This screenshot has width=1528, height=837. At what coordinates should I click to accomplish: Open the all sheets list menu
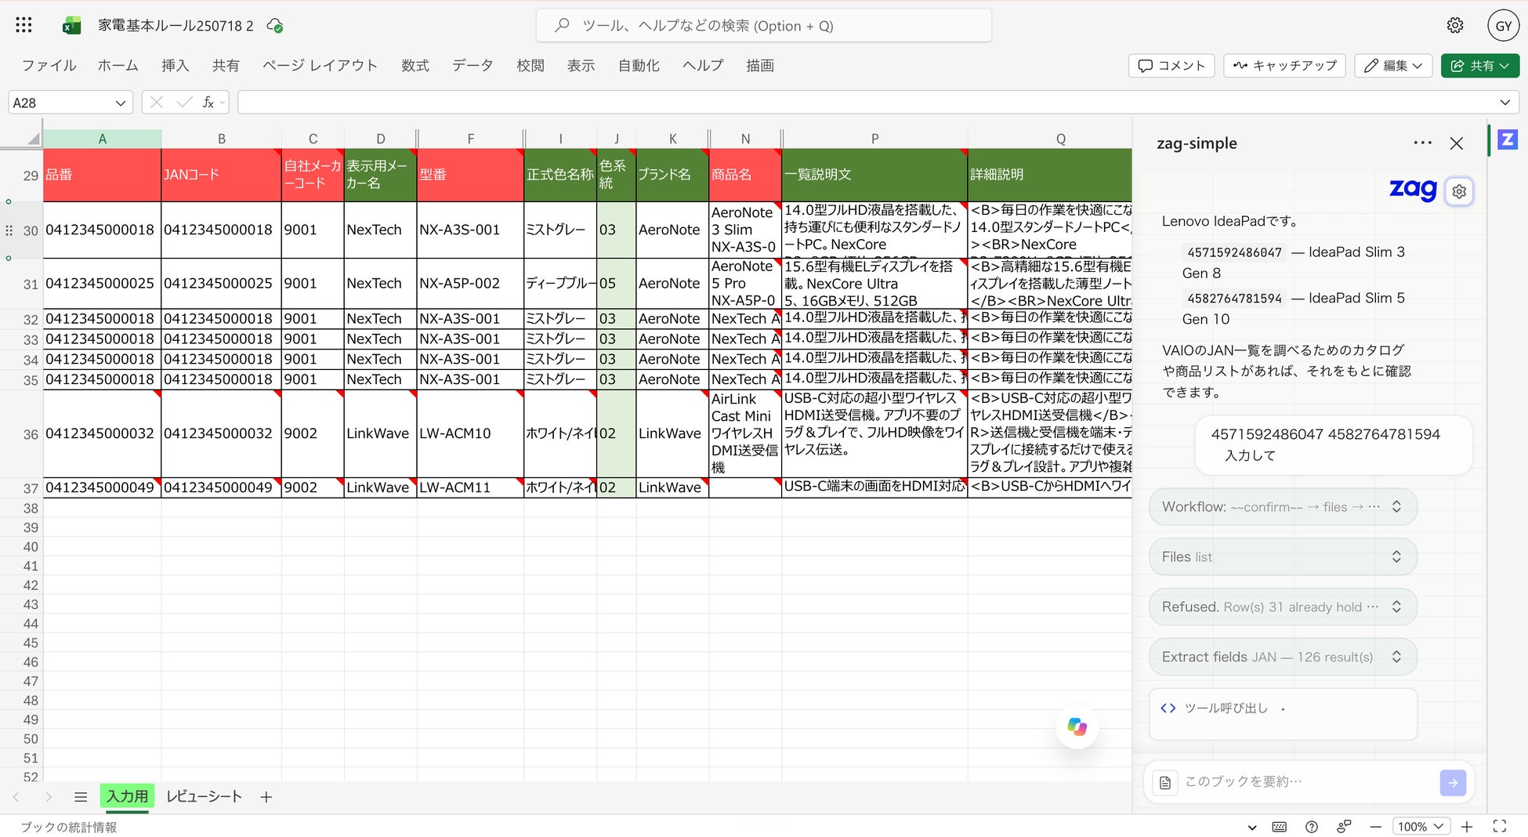pos(80,797)
